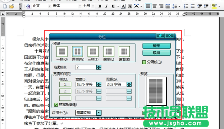Open the 五号 font size dropdown
224x129 pixels.
point(93,6)
